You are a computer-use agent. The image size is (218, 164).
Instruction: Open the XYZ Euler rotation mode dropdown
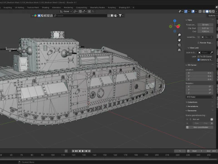199,97
